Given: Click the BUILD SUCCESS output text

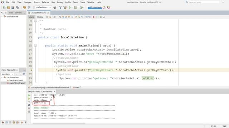Looking at the screenshot, I should 41,108.
